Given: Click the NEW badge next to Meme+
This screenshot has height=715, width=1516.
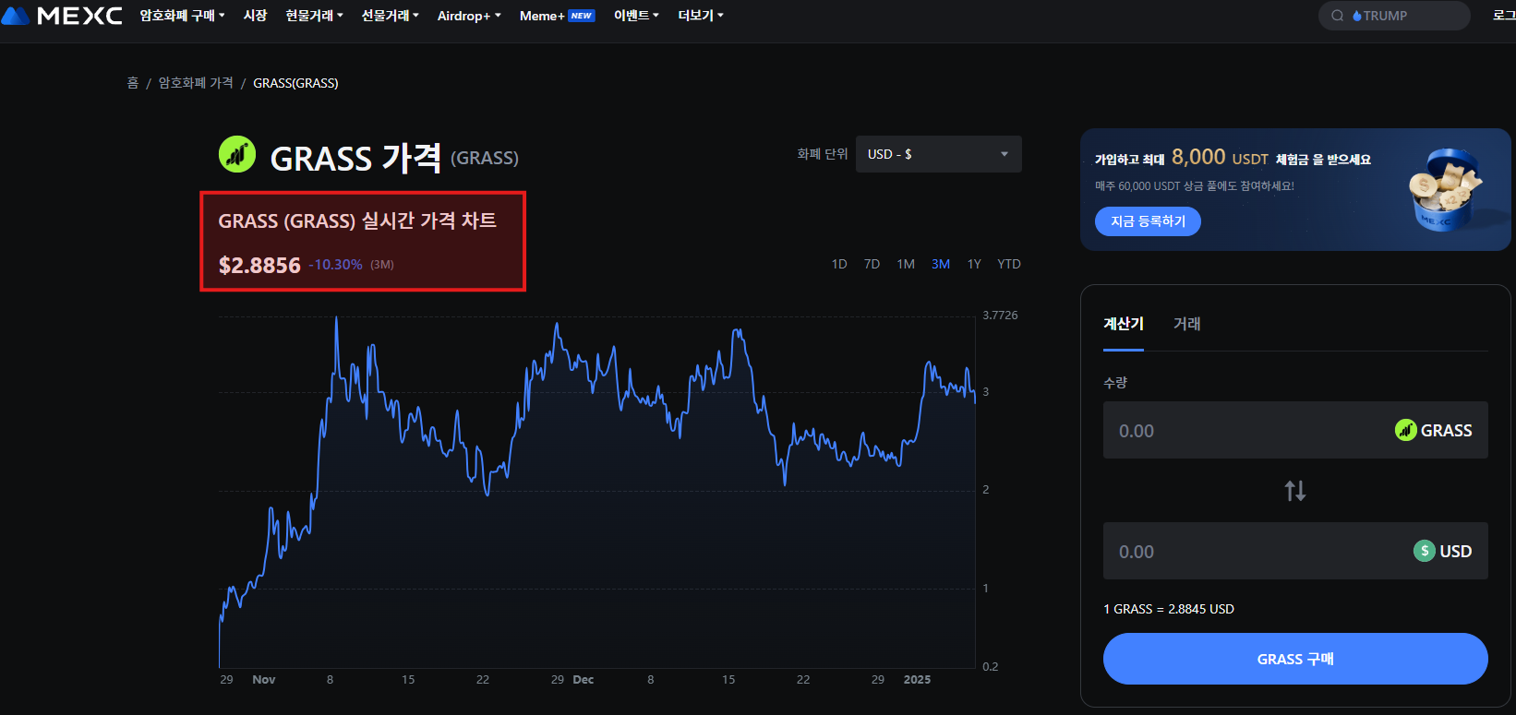Looking at the screenshot, I should pyautogui.click(x=582, y=16).
